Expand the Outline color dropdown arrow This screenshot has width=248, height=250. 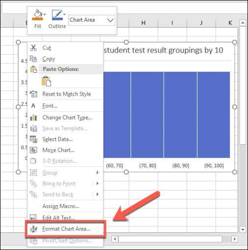coord(64,14)
